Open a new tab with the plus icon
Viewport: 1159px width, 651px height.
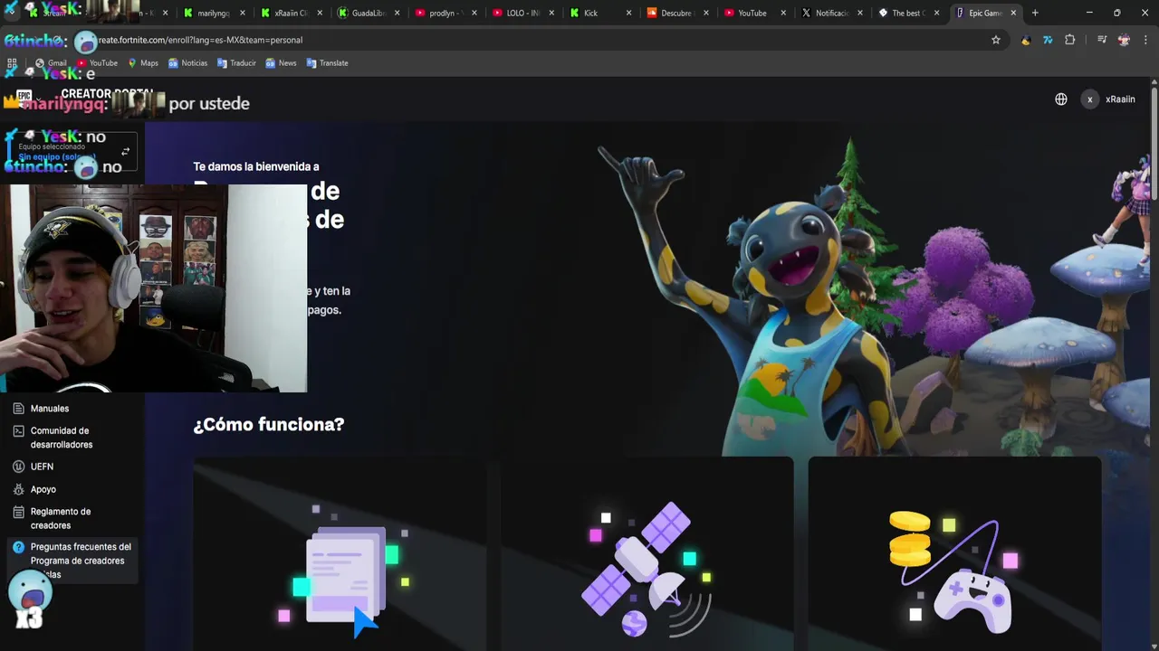[1035, 13]
